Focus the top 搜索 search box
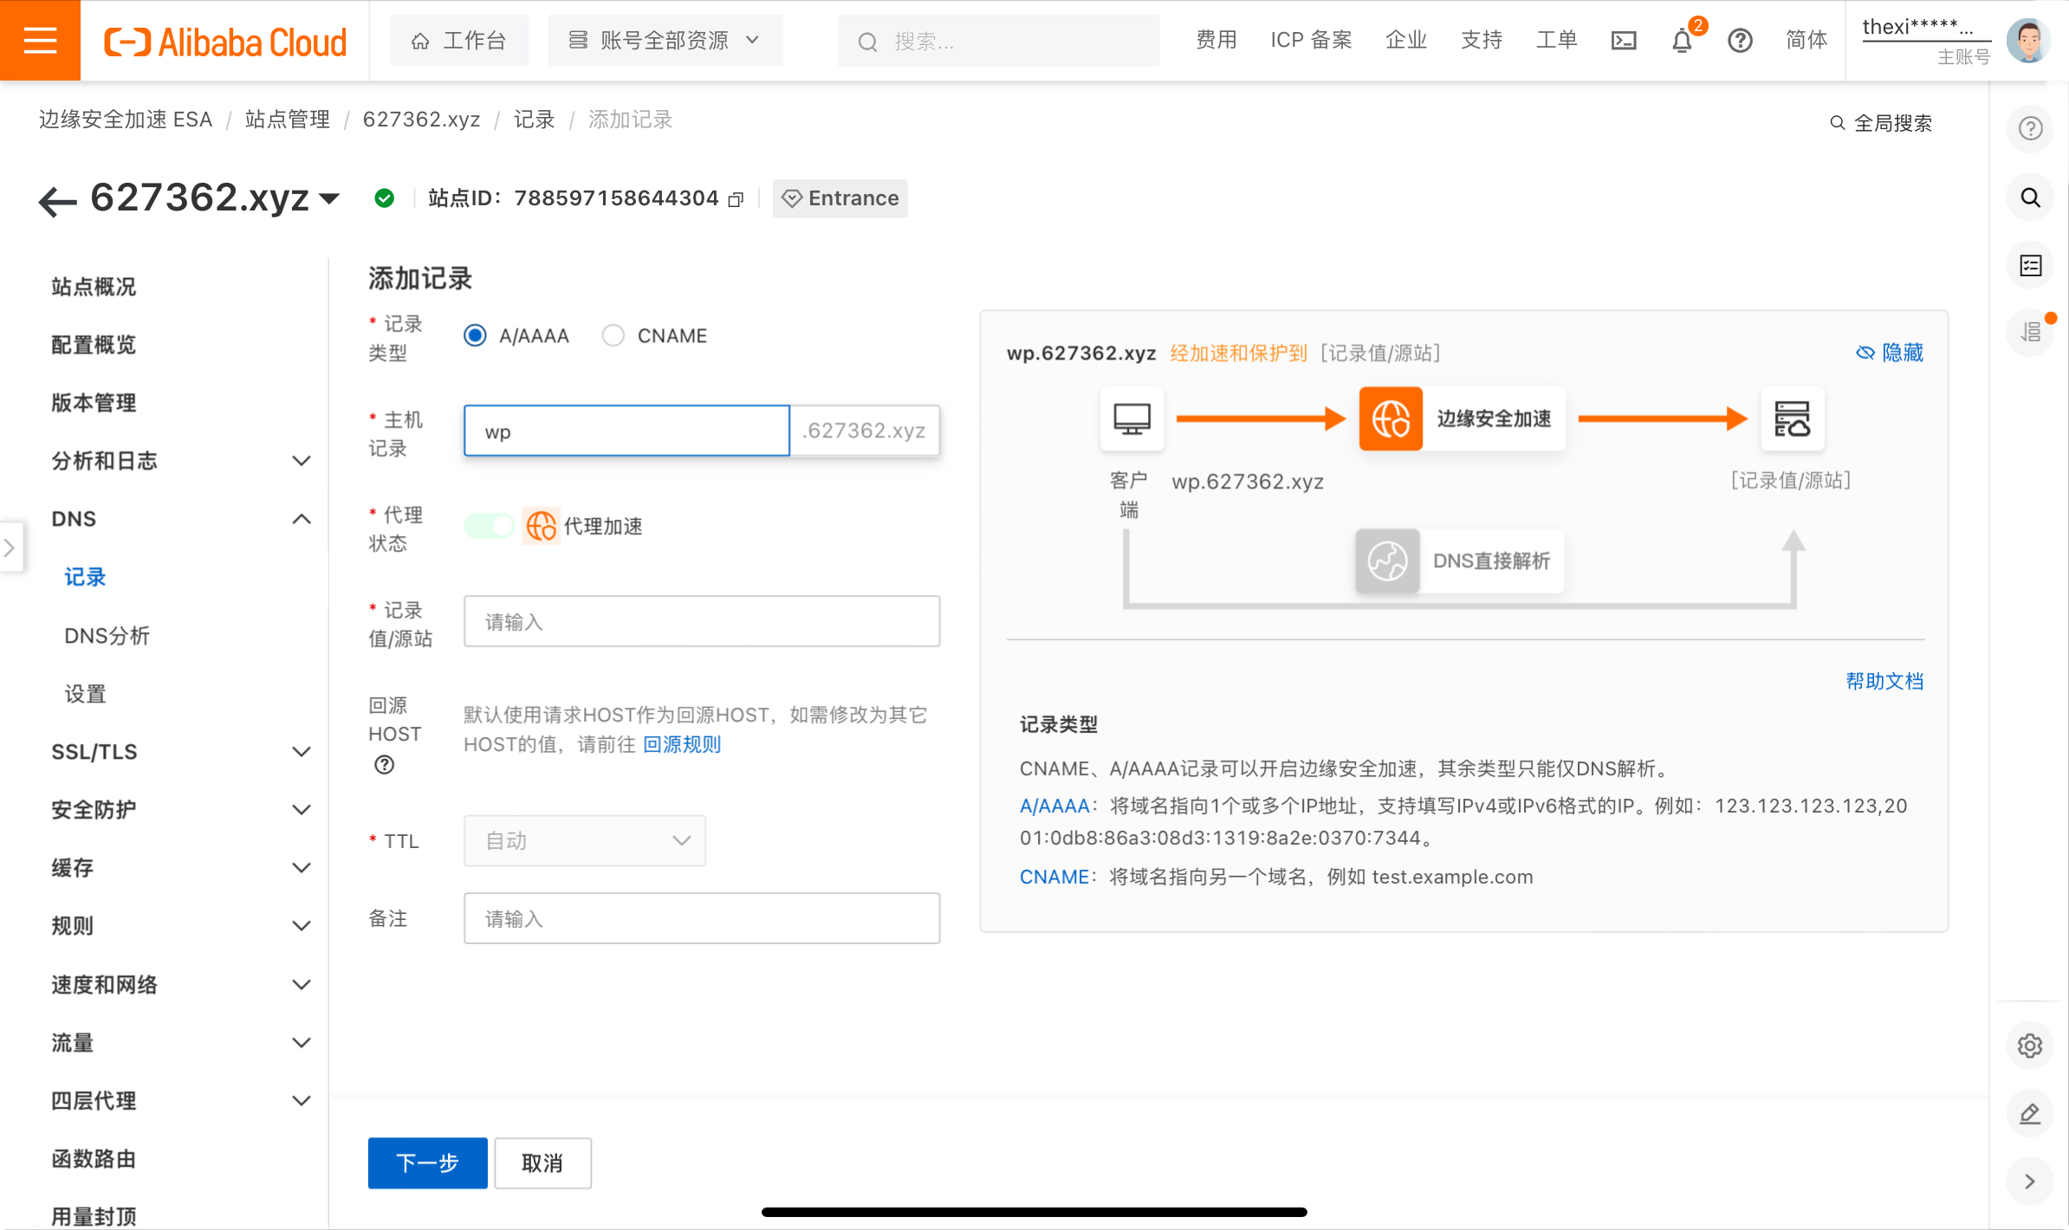The image size is (2069, 1230). [999, 41]
